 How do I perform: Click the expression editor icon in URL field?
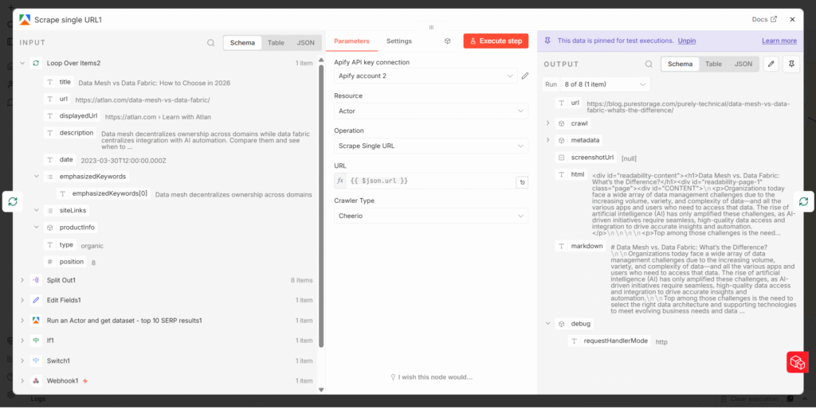click(x=522, y=181)
